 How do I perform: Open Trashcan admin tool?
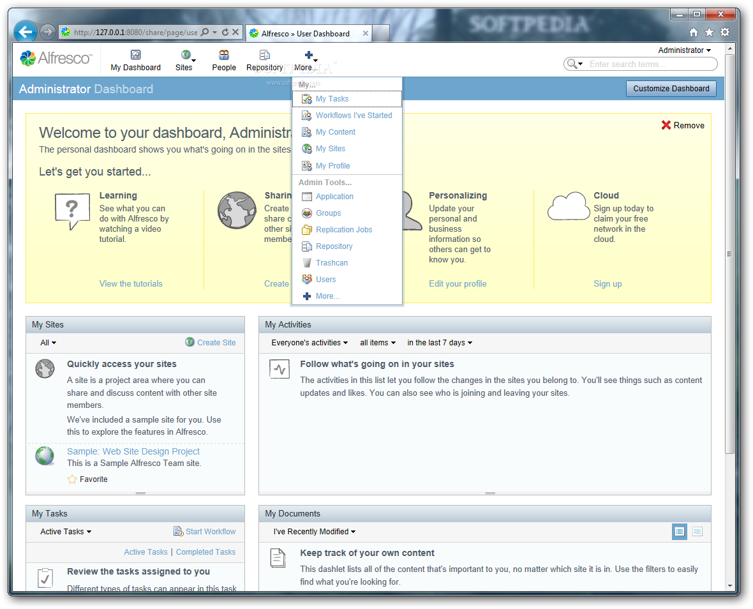coord(347,263)
